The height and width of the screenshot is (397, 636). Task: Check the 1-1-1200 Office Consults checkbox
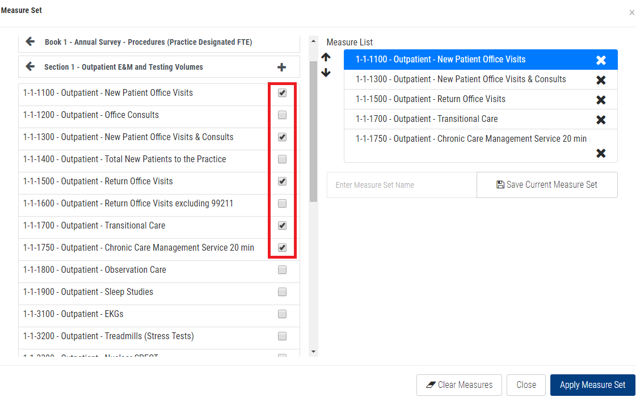[282, 115]
